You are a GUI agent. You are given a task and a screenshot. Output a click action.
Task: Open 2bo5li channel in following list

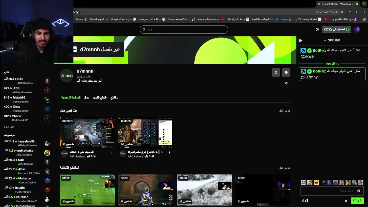27,118
